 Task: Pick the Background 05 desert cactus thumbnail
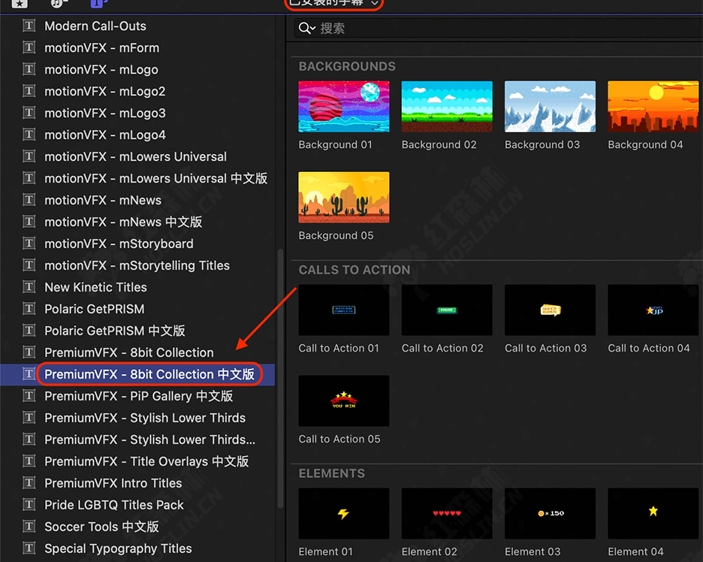point(344,198)
